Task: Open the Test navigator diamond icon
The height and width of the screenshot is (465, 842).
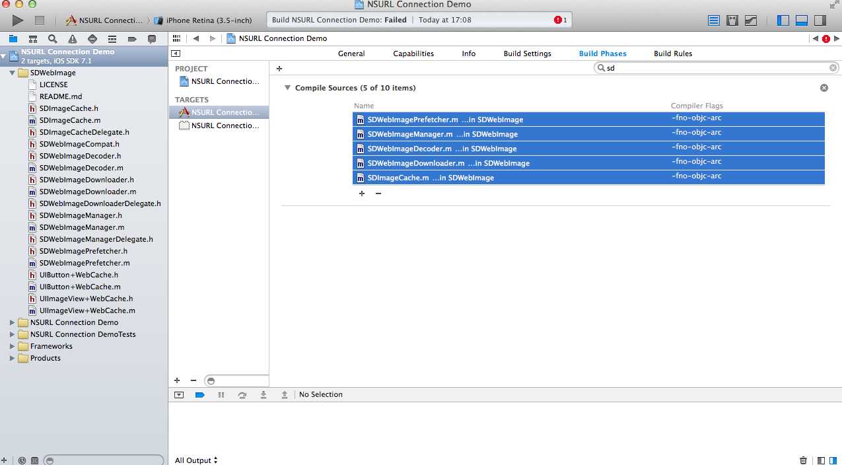Action: (x=92, y=39)
